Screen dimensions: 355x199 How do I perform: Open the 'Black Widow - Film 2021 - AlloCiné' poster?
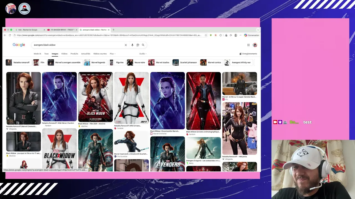click(95, 97)
